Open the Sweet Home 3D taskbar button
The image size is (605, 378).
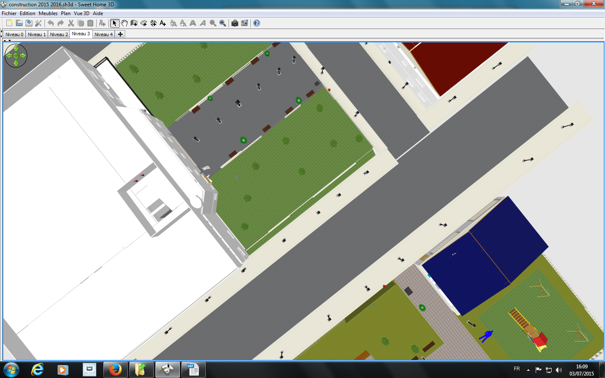(x=167, y=370)
